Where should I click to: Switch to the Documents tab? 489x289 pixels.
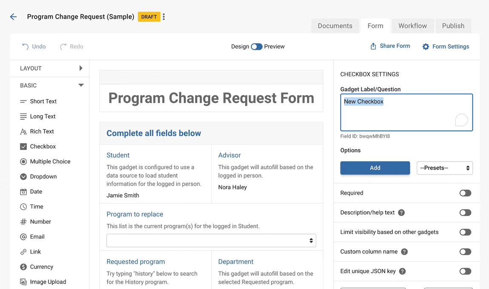pos(335,26)
